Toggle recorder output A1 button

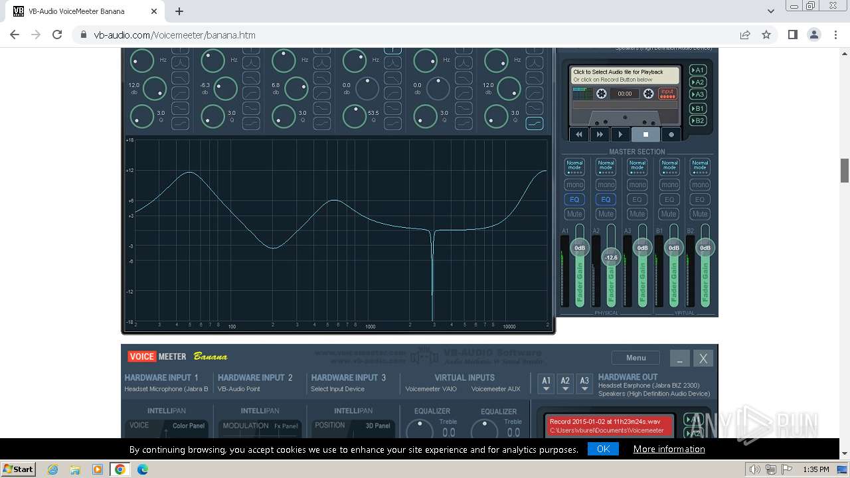[698, 70]
